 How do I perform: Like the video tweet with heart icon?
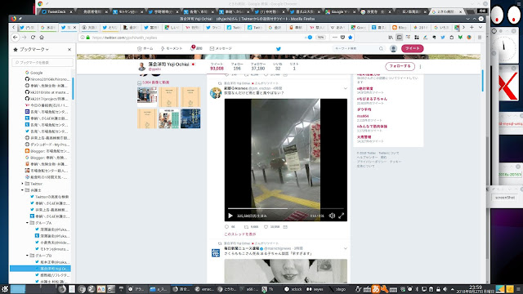coord(266,227)
